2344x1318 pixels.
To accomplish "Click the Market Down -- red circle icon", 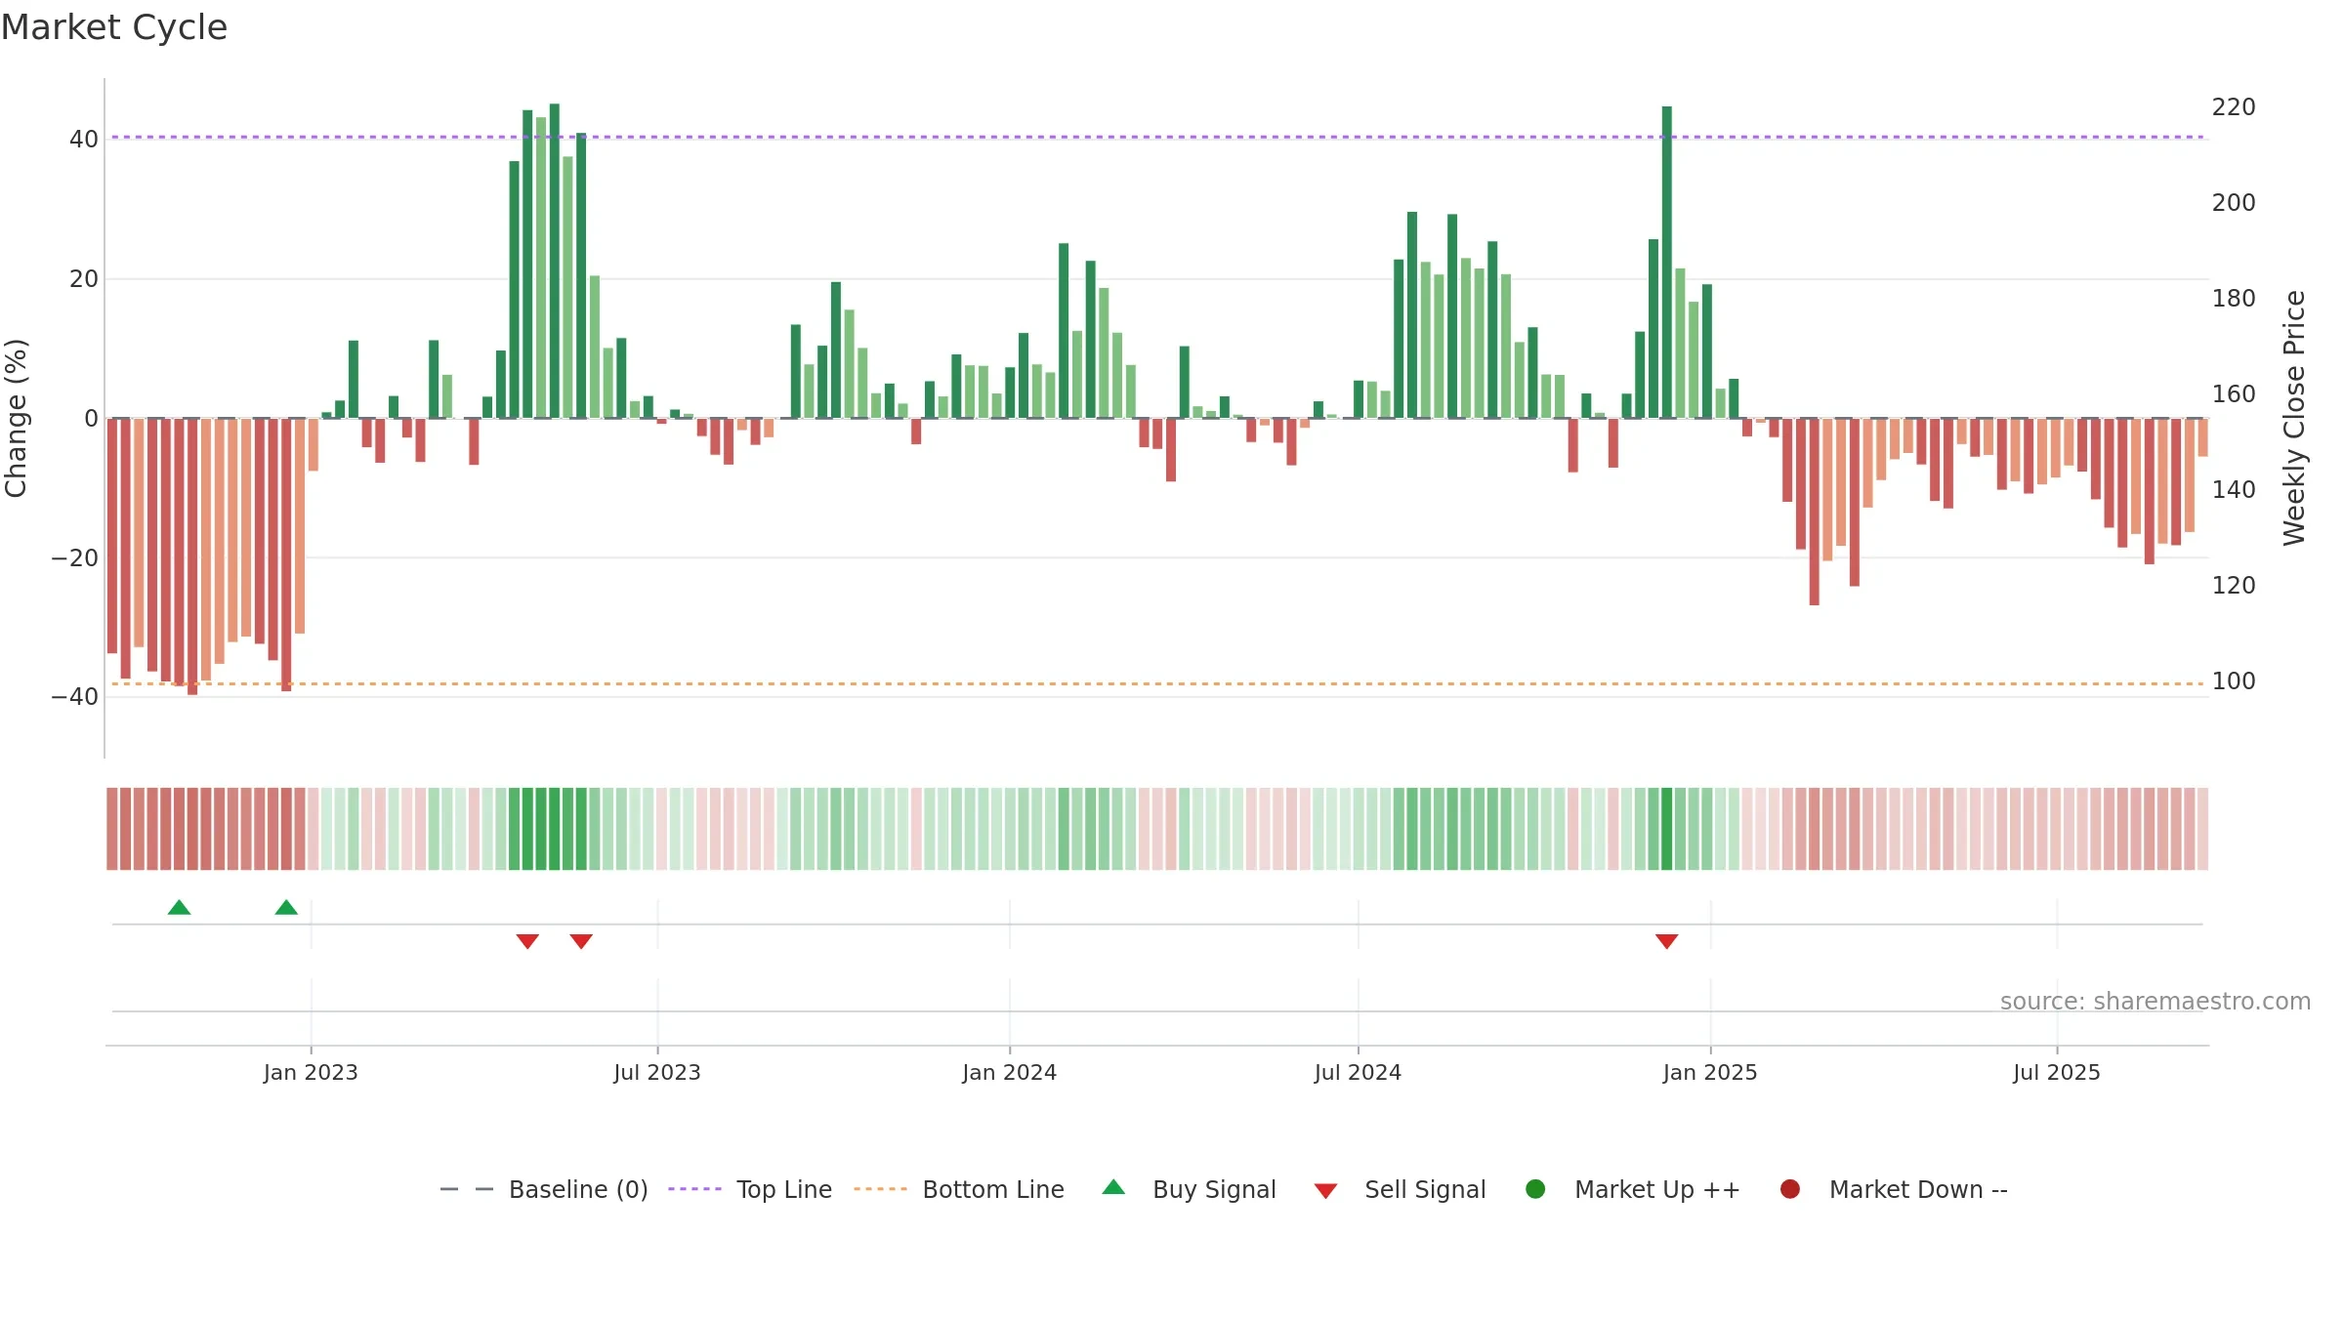I will pos(1790,1189).
